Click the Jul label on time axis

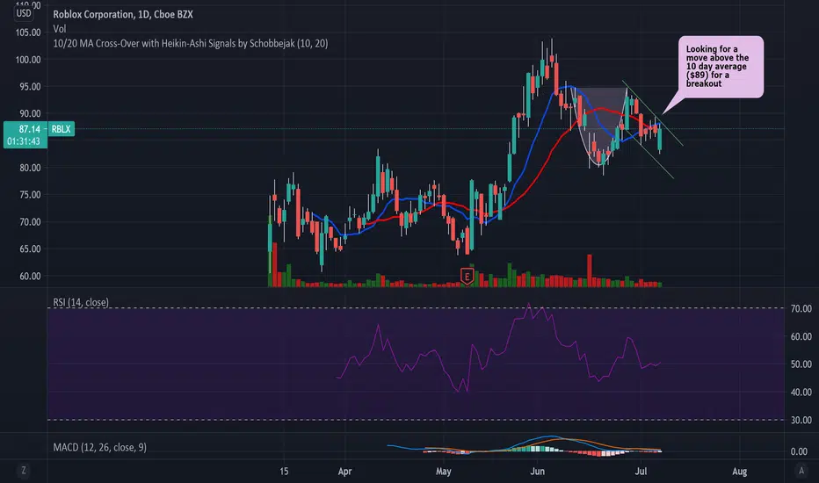click(641, 471)
